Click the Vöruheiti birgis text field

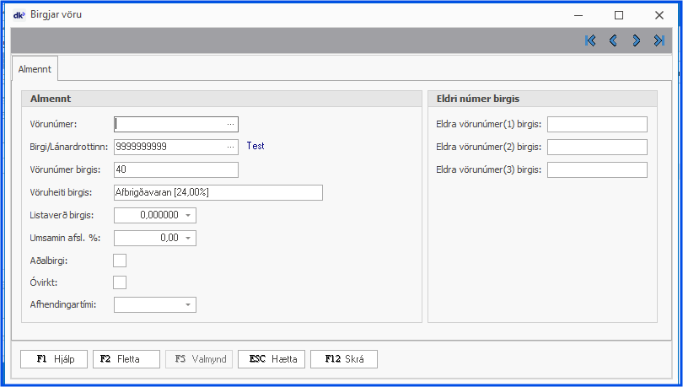click(218, 193)
